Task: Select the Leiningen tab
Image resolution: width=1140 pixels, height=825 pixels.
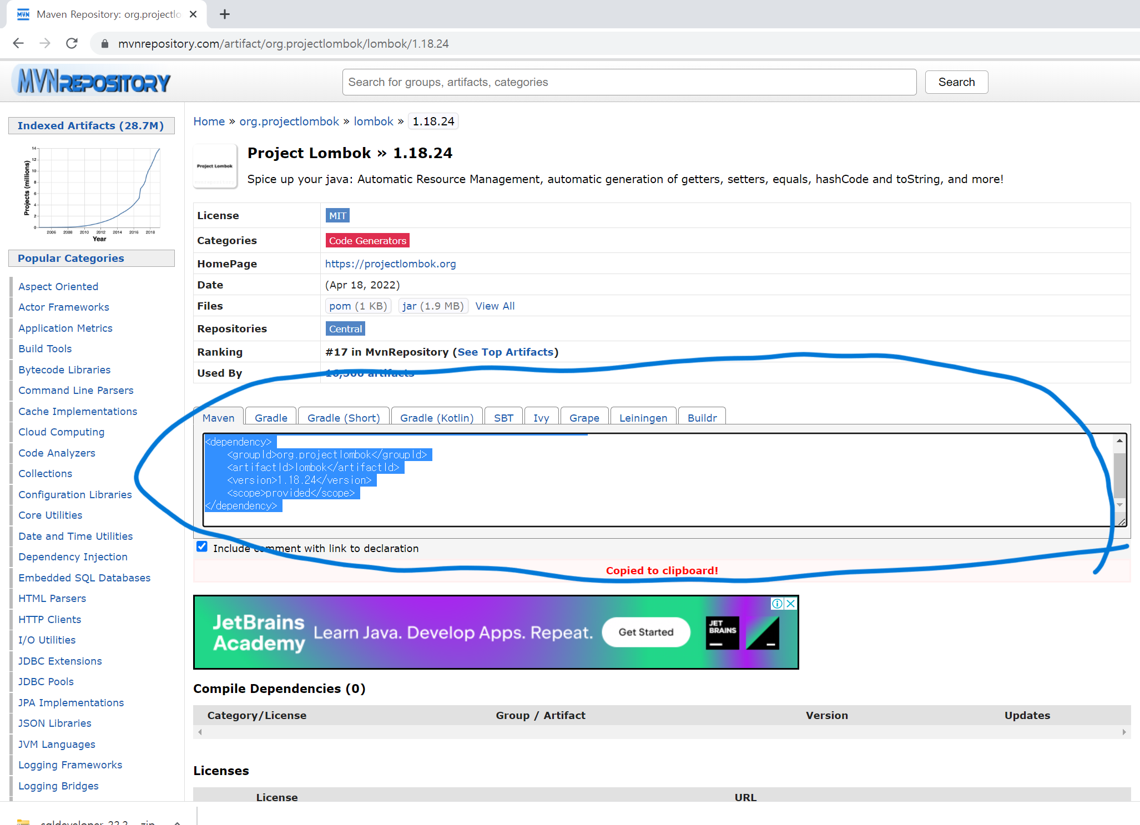Action: coord(643,418)
